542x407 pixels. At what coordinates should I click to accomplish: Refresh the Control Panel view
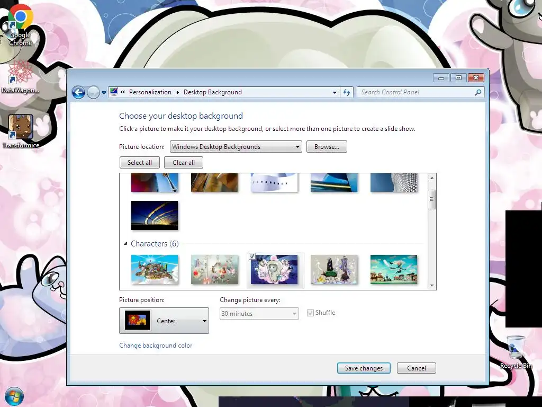click(x=347, y=92)
